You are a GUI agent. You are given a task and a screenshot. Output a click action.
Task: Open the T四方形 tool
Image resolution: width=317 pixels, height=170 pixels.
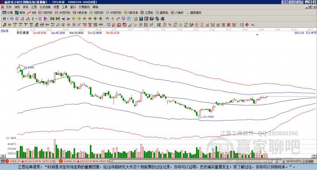tap(97, 12)
